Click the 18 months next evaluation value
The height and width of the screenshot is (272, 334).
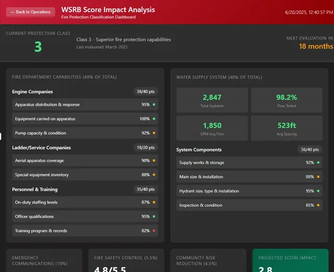[316, 46]
